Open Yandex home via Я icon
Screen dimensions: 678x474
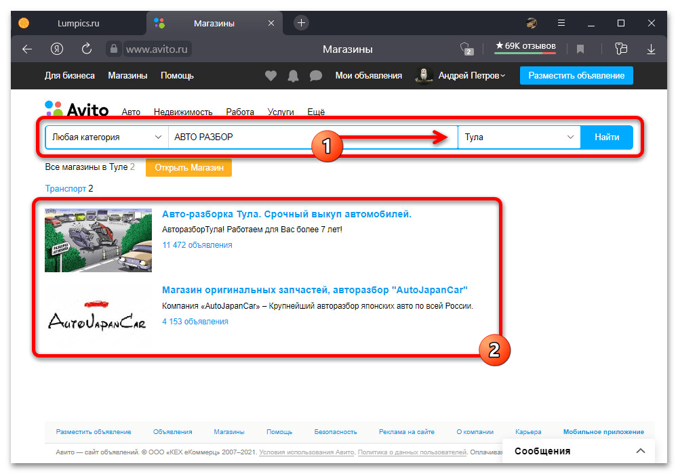coord(57,49)
